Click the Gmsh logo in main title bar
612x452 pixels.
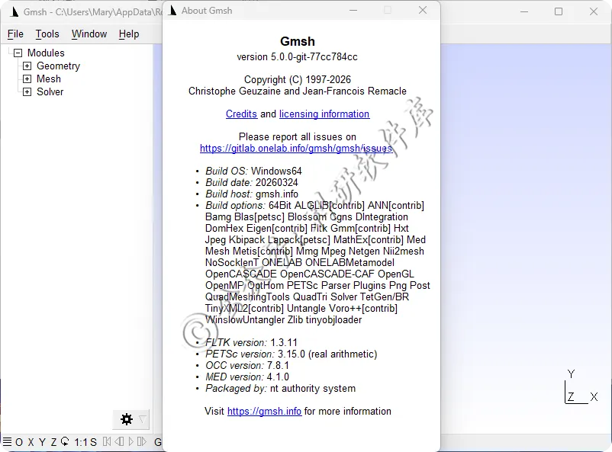click(x=14, y=11)
